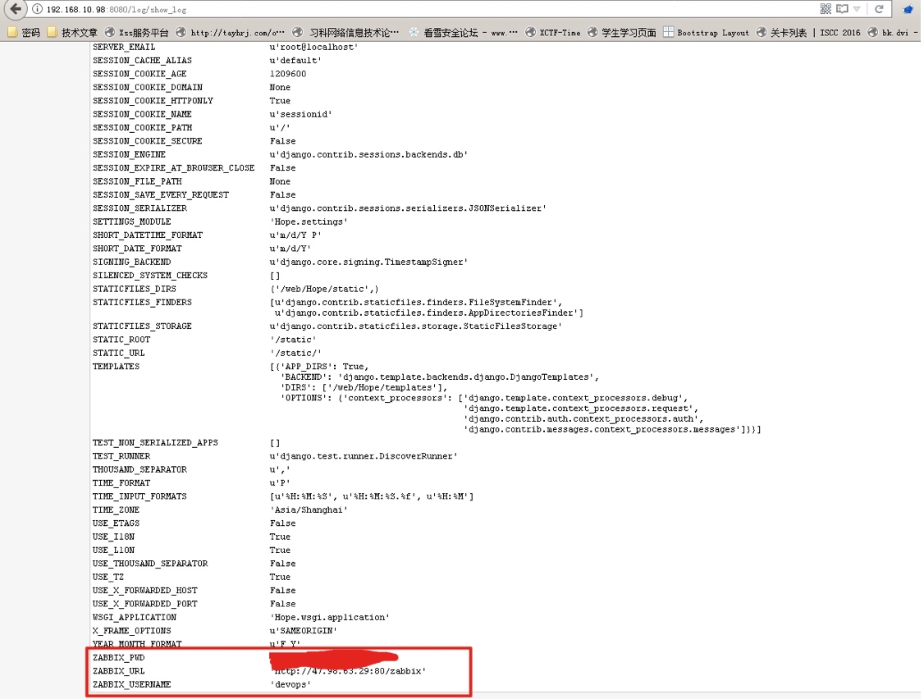
Task: Open the QR code generator icon
Action: pos(826,9)
